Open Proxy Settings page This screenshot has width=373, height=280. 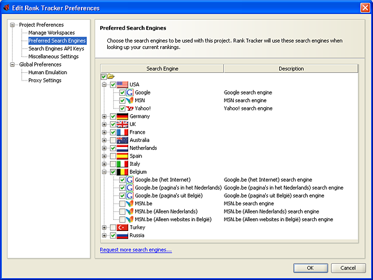click(45, 80)
